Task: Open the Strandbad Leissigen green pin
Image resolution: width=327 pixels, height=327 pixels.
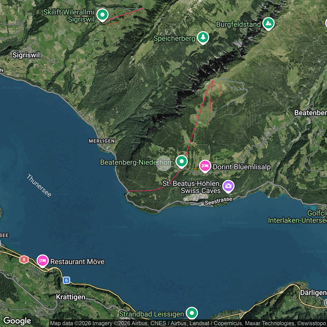Action: coord(192,313)
